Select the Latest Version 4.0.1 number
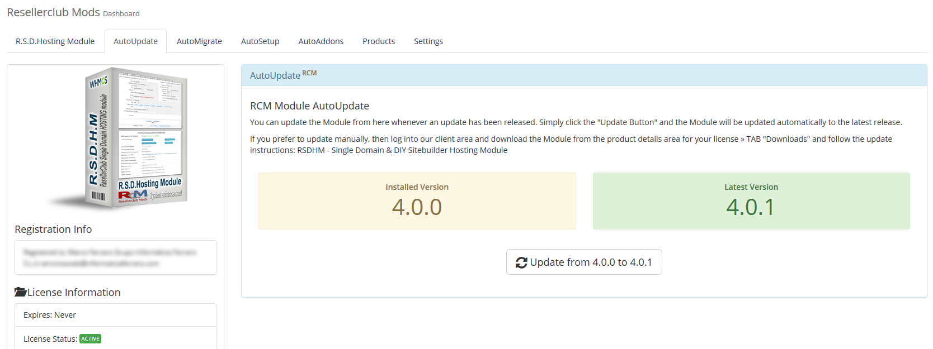This screenshot has width=933, height=349. tap(751, 207)
